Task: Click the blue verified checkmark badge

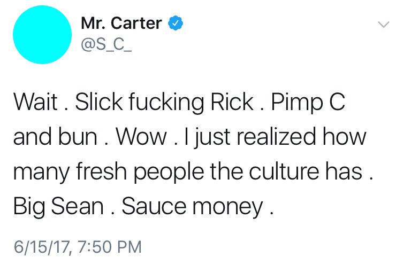Action: click(x=176, y=23)
